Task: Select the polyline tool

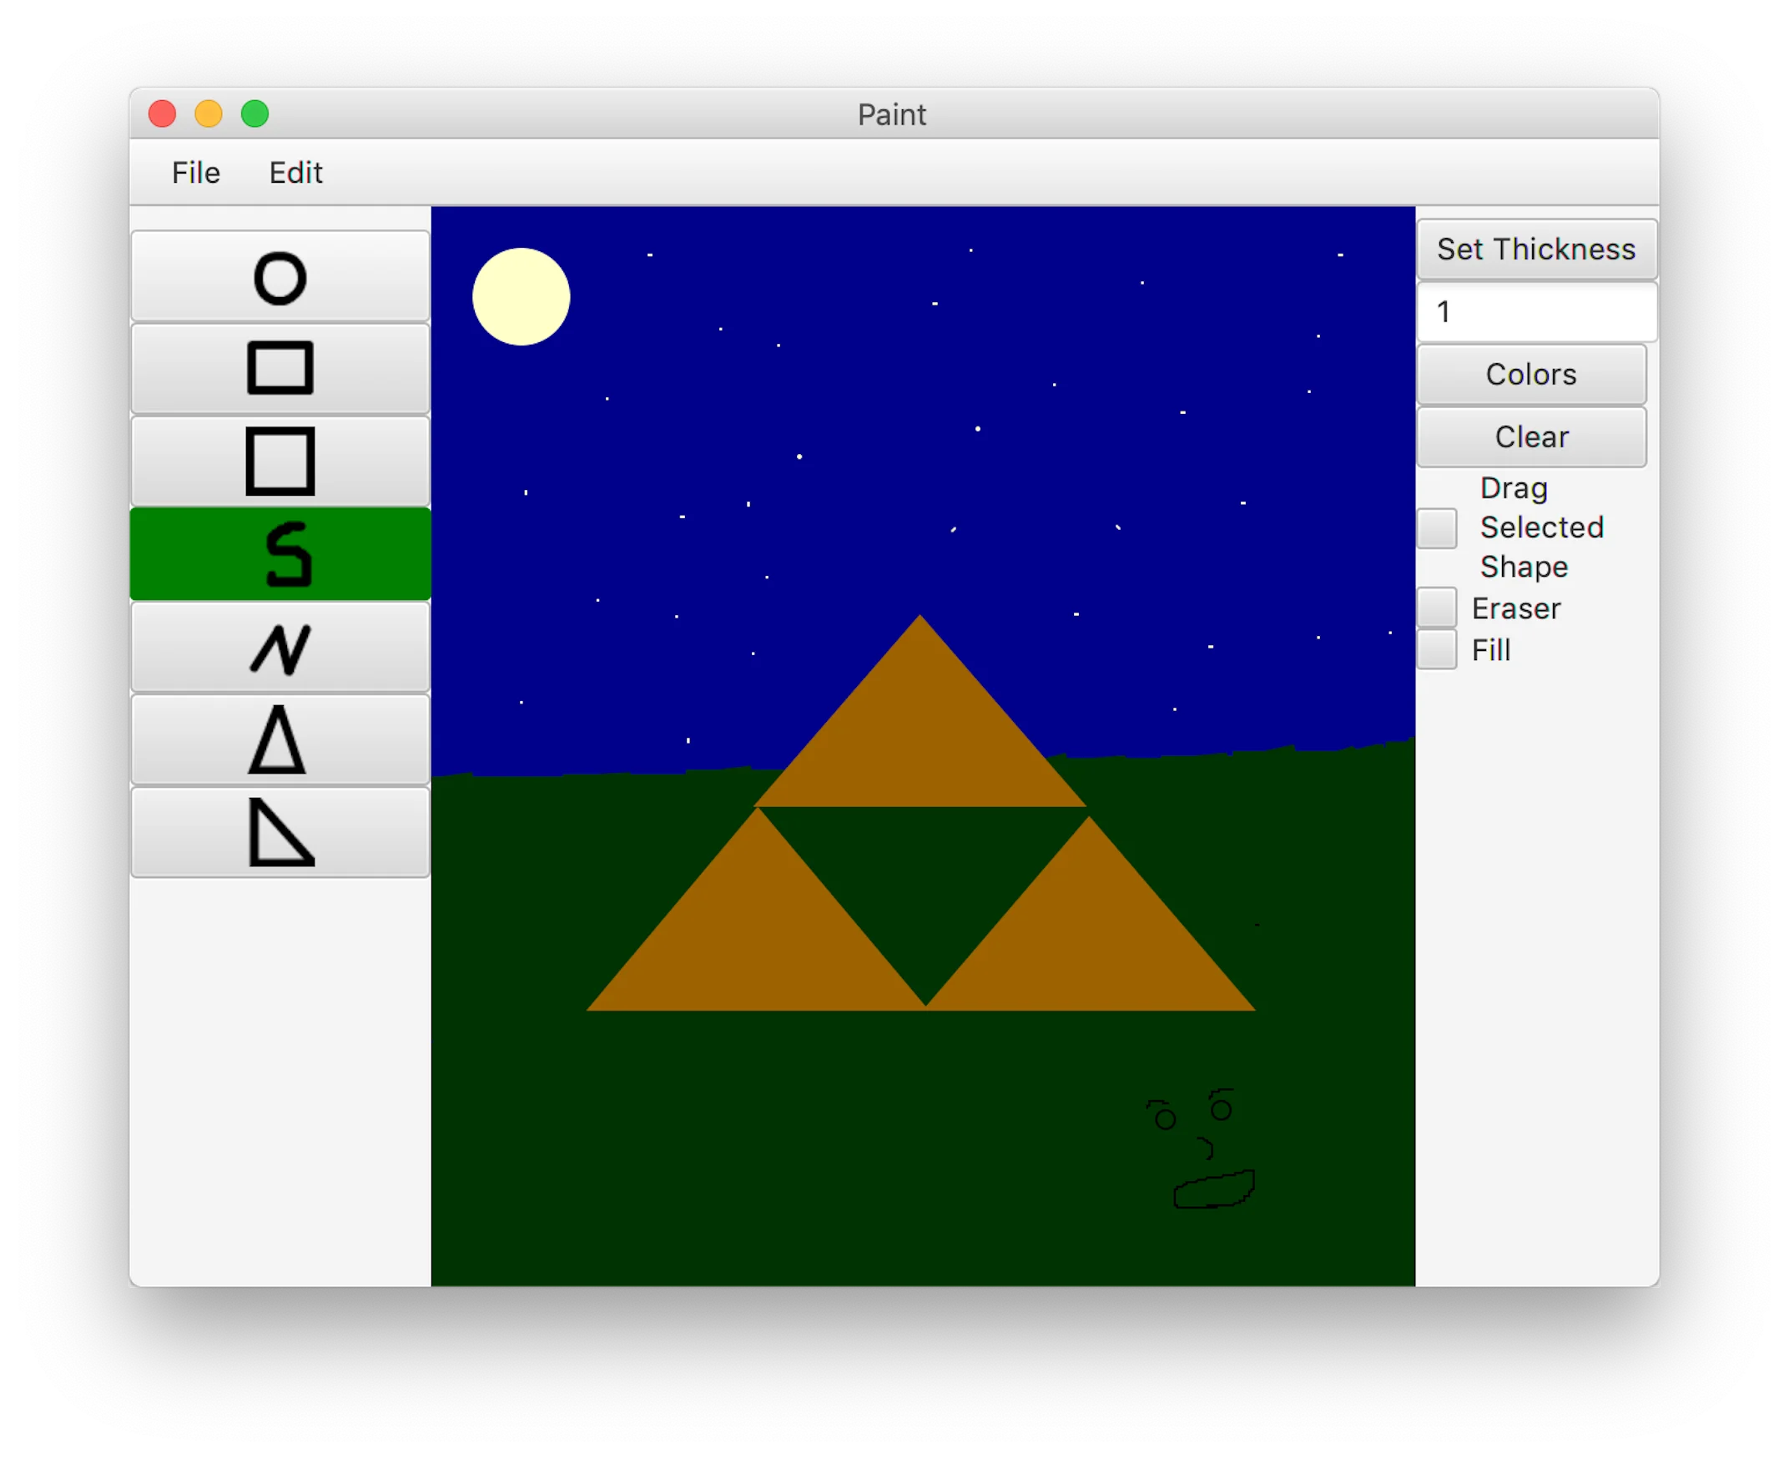Action: (280, 647)
